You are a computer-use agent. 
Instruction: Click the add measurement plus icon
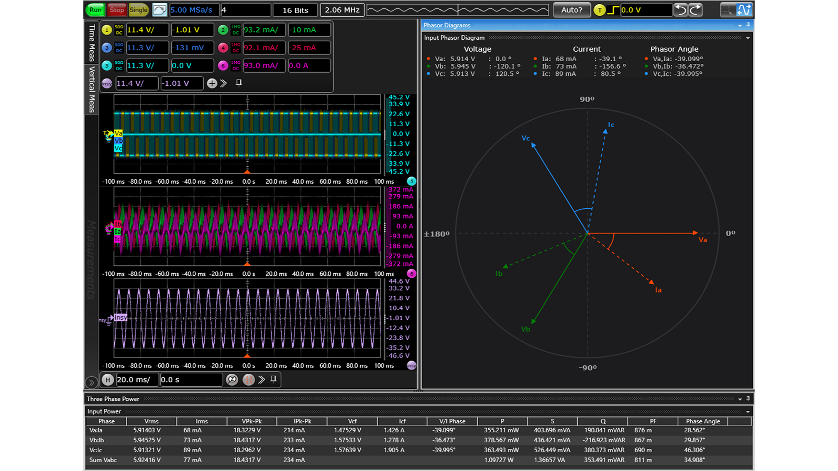[x=212, y=83]
